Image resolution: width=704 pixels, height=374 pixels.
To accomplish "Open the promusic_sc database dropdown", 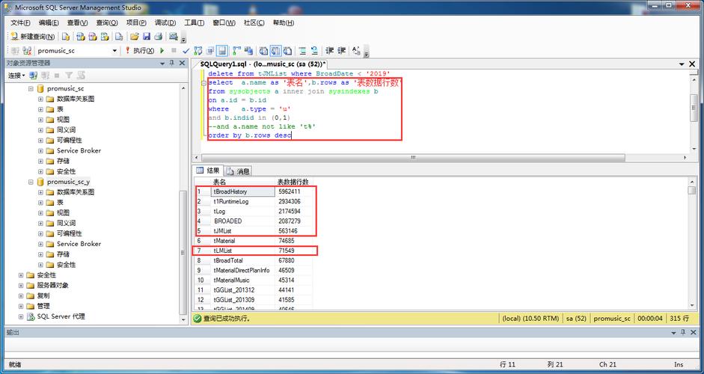I will pyautogui.click(x=114, y=51).
